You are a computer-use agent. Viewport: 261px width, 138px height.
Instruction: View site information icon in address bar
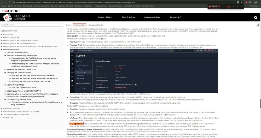pyautogui.click(x=14, y=2)
